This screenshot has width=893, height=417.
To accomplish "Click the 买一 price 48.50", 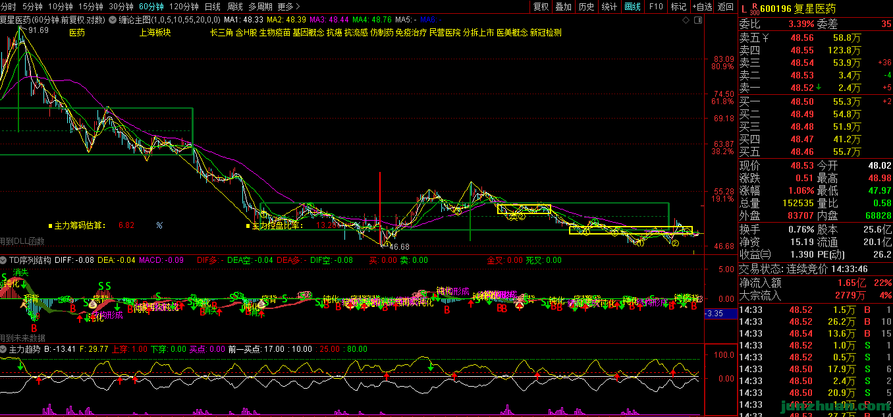I will (802, 102).
